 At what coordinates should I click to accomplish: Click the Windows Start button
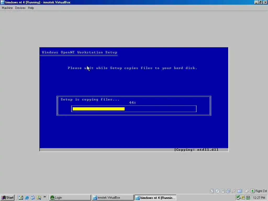[7, 198]
